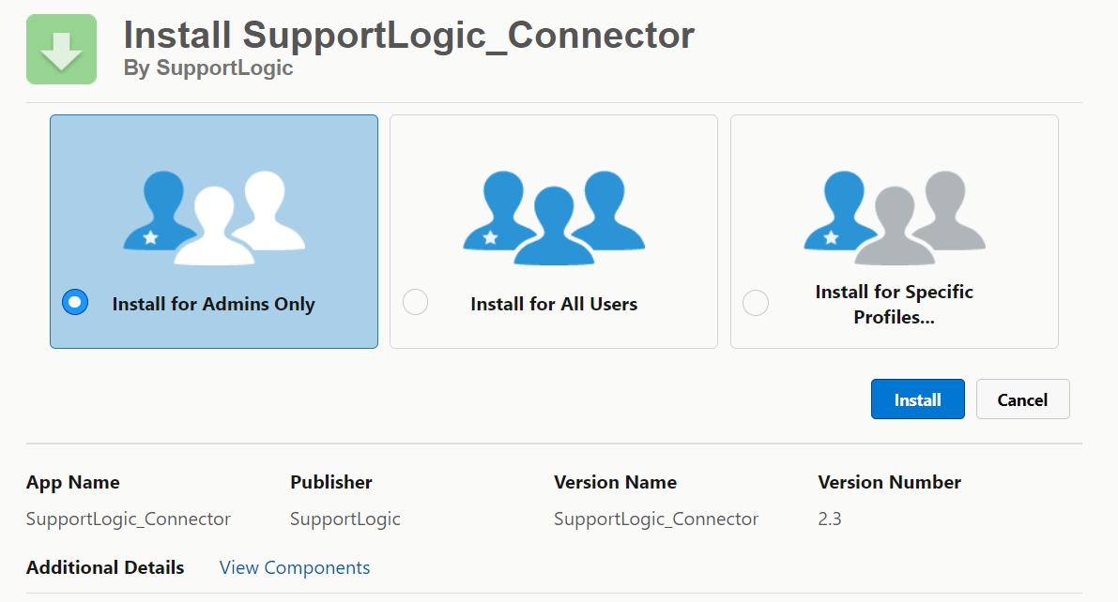Click the Install for Specific Profiles... label
This screenshot has height=602, width=1118.
pyautogui.click(x=894, y=304)
